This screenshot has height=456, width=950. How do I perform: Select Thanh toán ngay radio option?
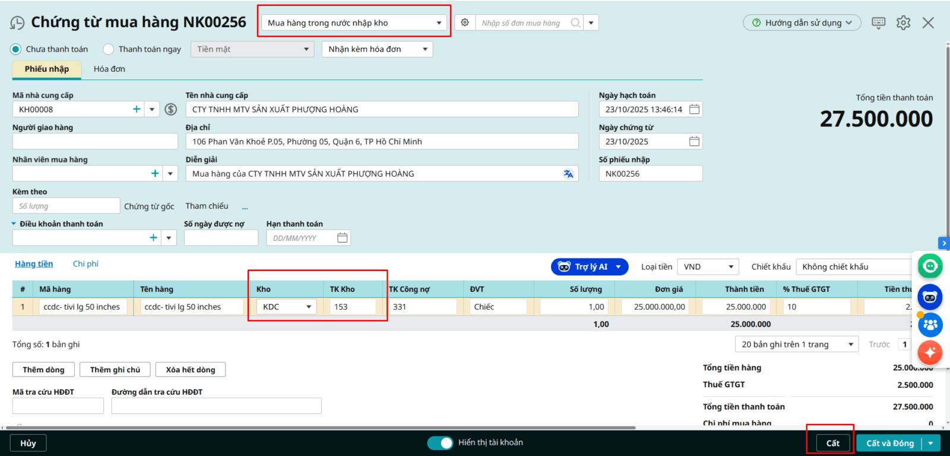tap(109, 49)
